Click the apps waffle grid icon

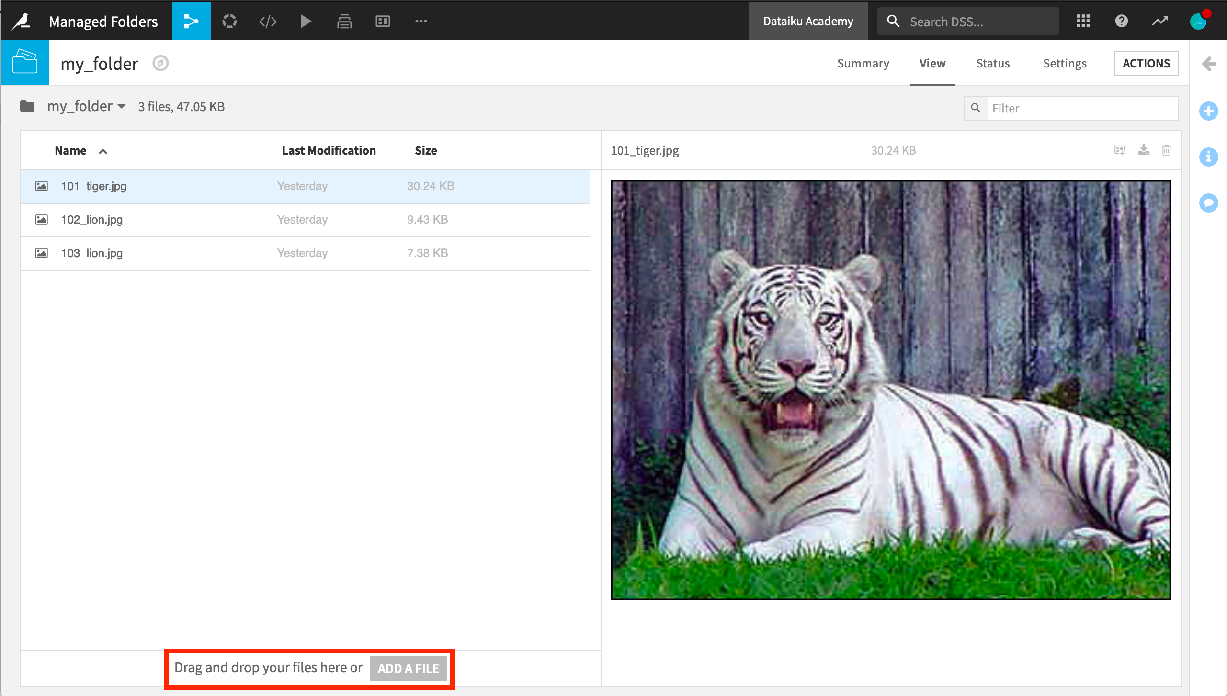pyautogui.click(x=1082, y=21)
